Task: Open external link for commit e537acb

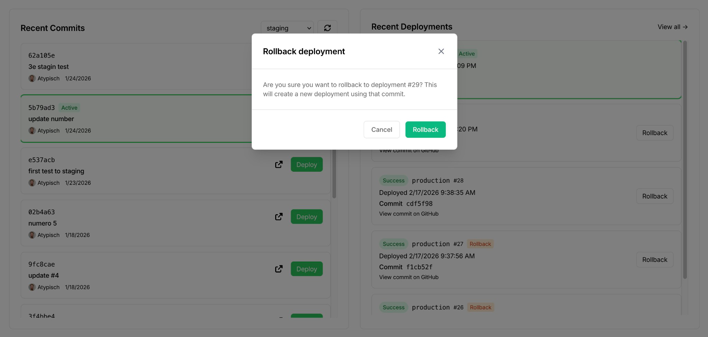Action: 279,165
